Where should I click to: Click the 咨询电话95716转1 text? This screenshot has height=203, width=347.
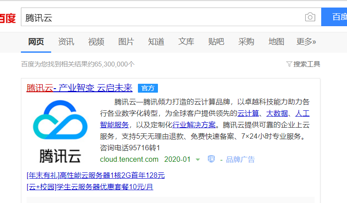tap(130, 148)
